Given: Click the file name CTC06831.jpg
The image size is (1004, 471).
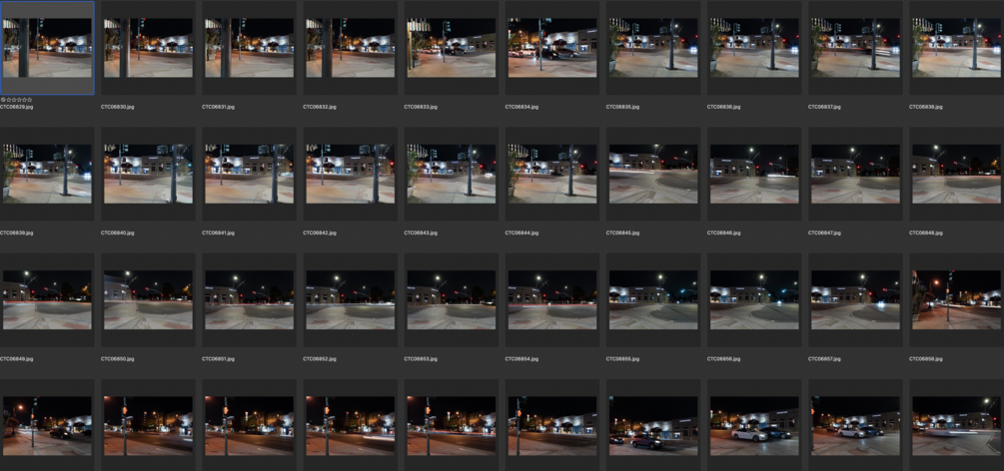Looking at the screenshot, I should pos(218,107).
